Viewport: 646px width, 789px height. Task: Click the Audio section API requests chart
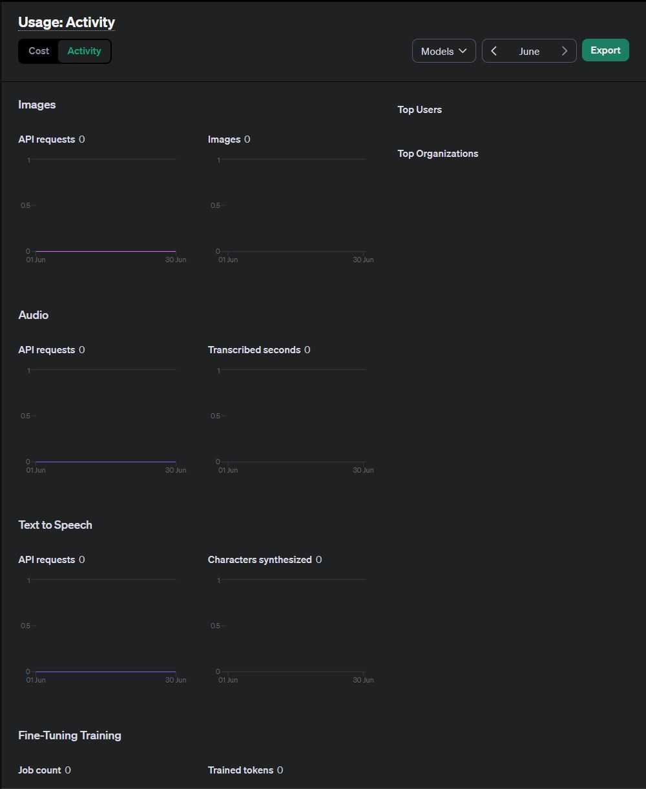pos(103,416)
